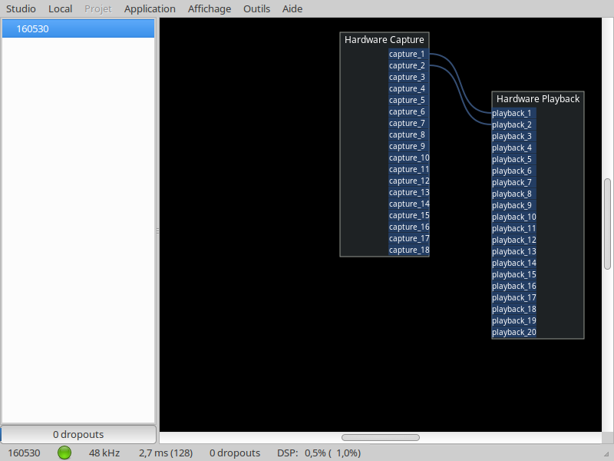Select port capture_6
The height and width of the screenshot is (461, 614).
(409, 111)
